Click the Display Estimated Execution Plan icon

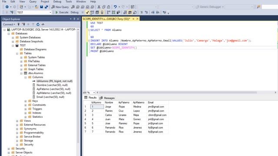92,13
